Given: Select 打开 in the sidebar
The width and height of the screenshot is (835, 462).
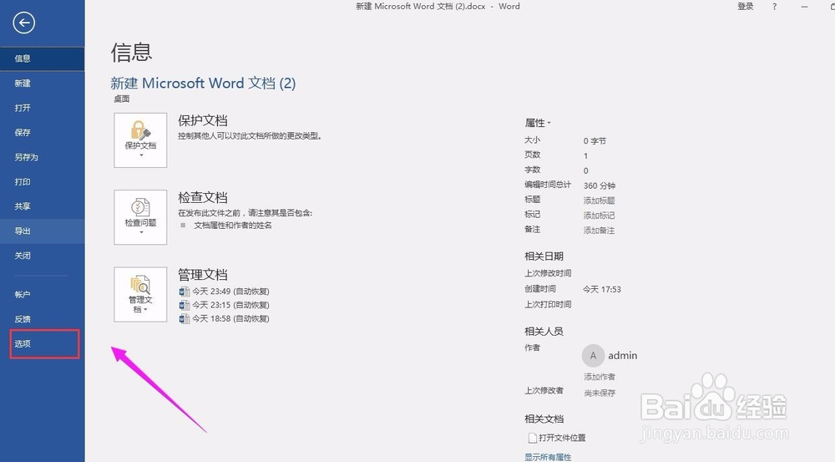Looking at the screenshot, I should tap(42, 108).
